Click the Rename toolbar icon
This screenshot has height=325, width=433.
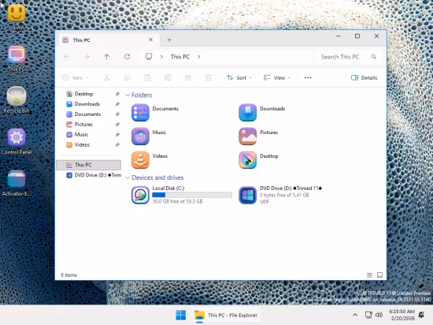click(168, 78)
